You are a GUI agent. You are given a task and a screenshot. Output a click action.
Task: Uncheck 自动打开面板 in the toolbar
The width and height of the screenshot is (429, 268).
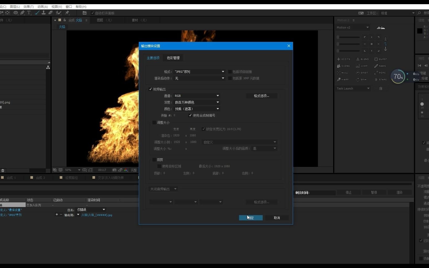[x=92, y=13]
